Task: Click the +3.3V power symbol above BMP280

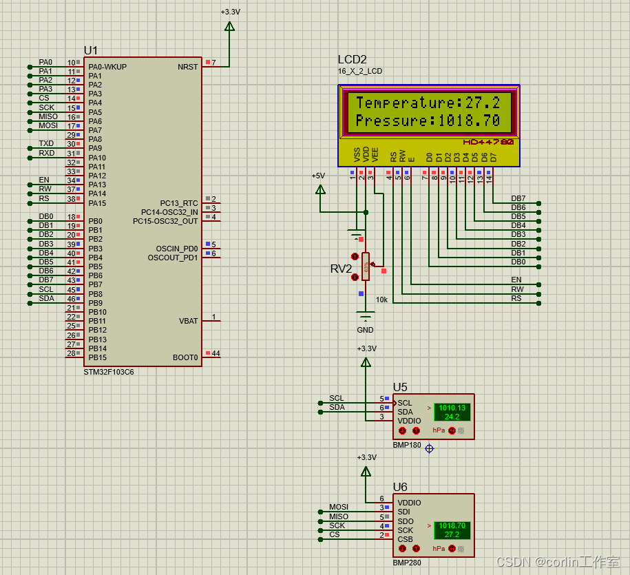Action: pos(364,472)
